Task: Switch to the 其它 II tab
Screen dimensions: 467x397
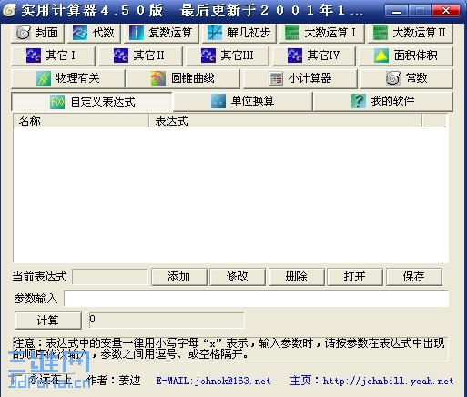Action: (140, 56)
